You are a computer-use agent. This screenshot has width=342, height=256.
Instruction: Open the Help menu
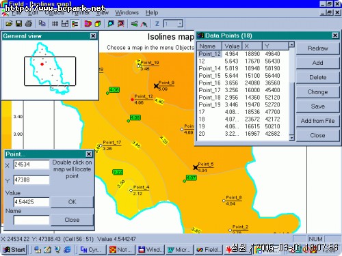click(x=152, y=12)
